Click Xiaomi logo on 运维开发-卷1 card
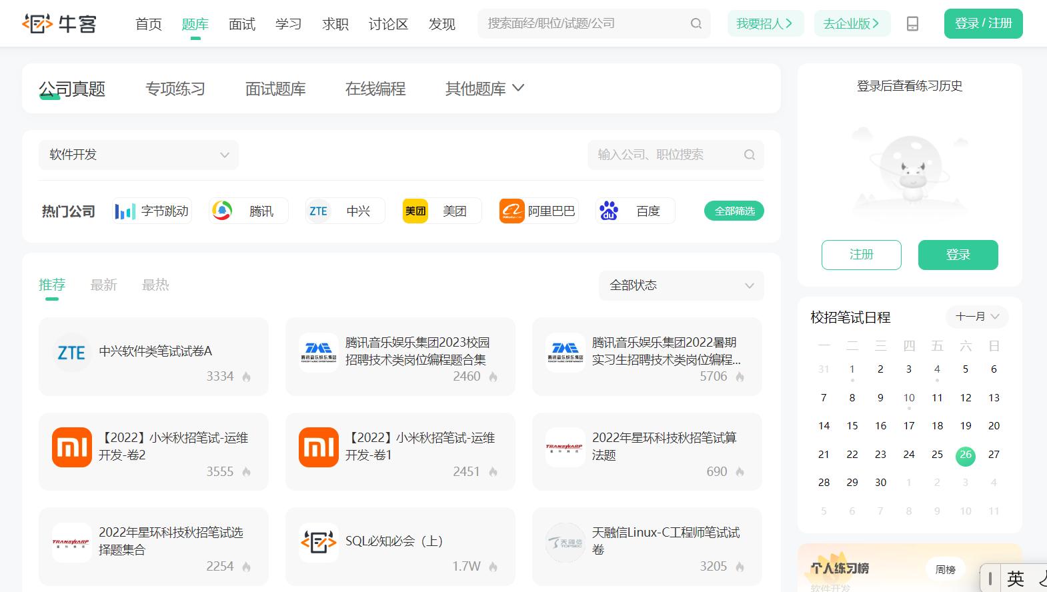The height and width of the screenshot is (592, 1047). pyautogui.click(x=319, y=447)
